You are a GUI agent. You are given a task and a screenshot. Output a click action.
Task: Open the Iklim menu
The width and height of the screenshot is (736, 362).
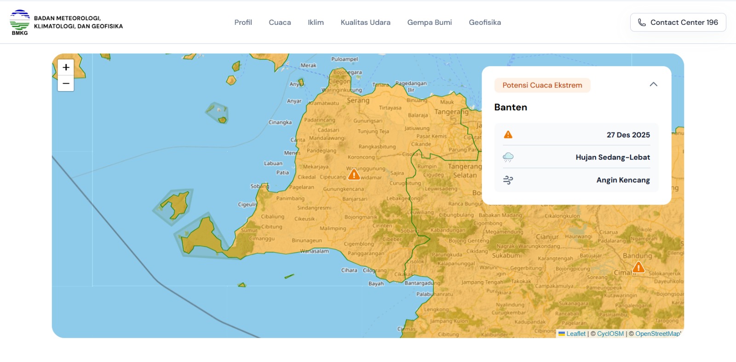[x=316, y=23]
